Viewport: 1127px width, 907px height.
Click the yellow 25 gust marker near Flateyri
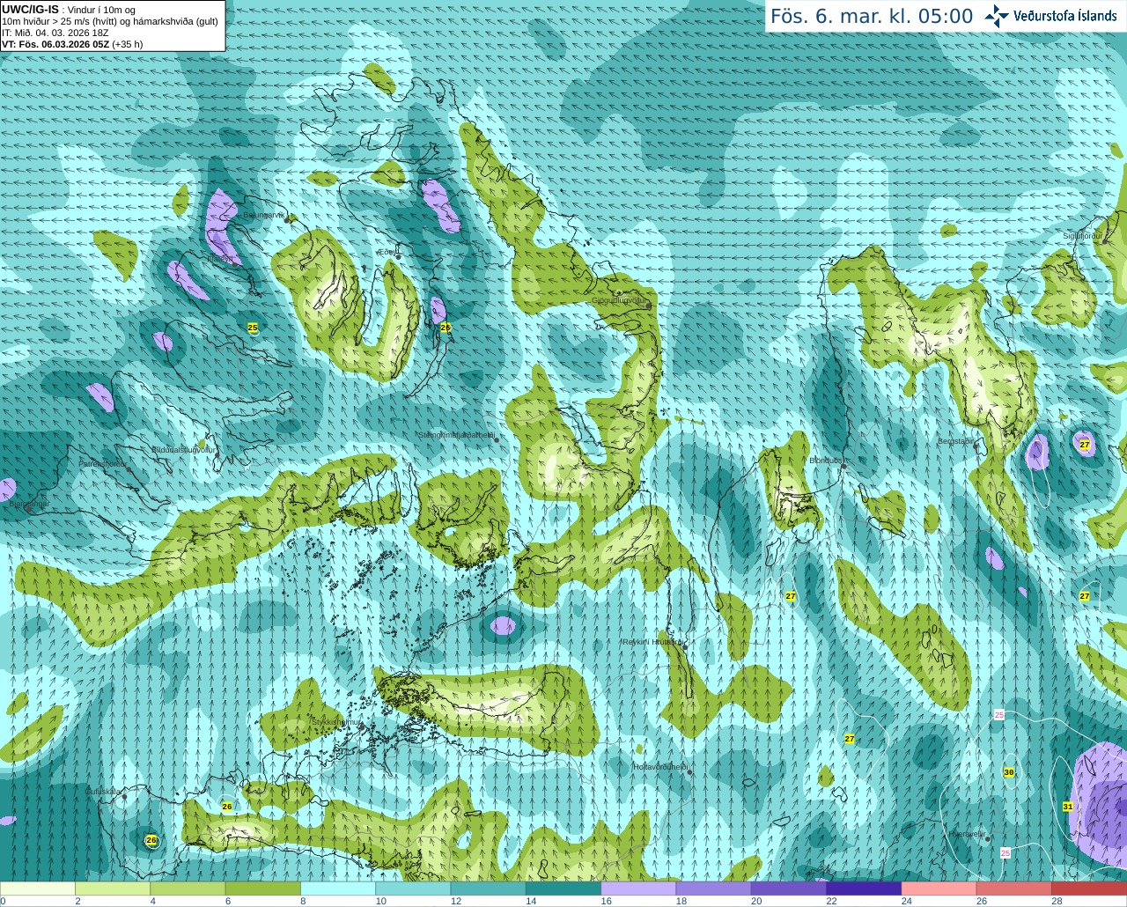point(253,328)
